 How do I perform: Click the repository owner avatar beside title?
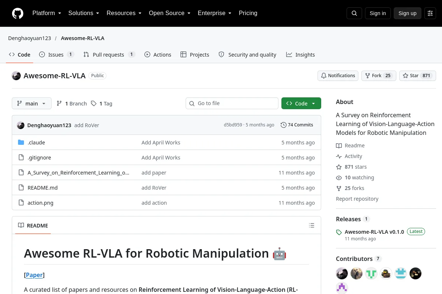pos(16,76)
